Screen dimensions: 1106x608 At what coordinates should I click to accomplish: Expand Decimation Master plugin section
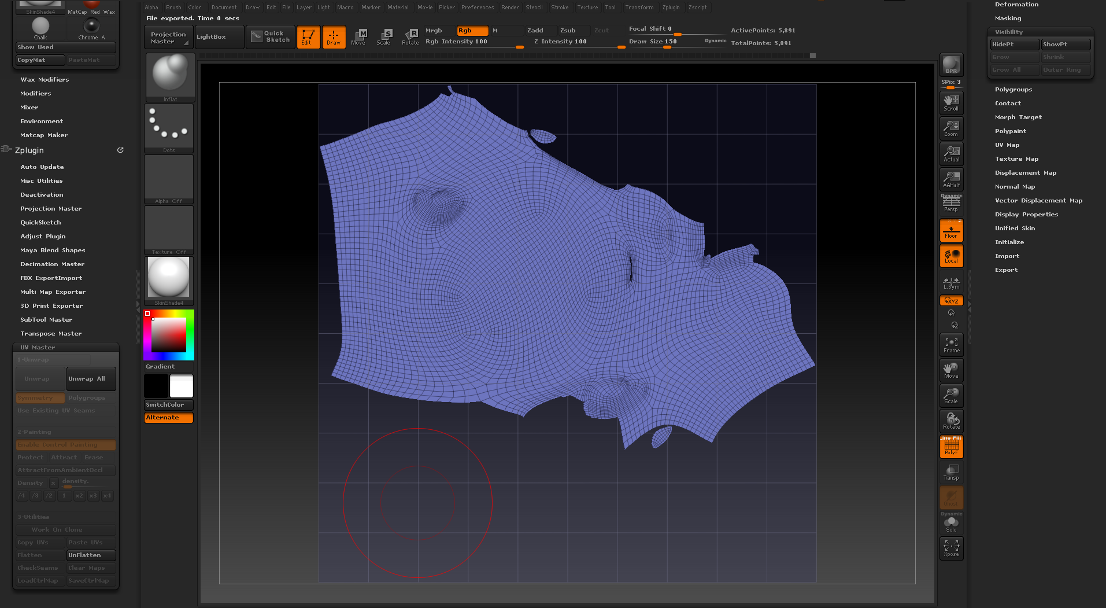pos(52,264)
